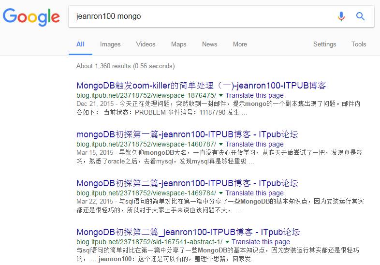Open the MongoDB触发oom-killer result title

tap(201, 86)
